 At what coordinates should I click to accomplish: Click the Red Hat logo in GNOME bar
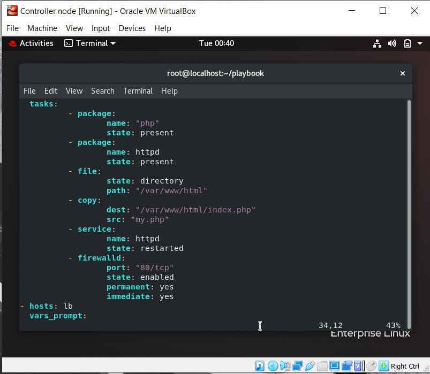12,43
